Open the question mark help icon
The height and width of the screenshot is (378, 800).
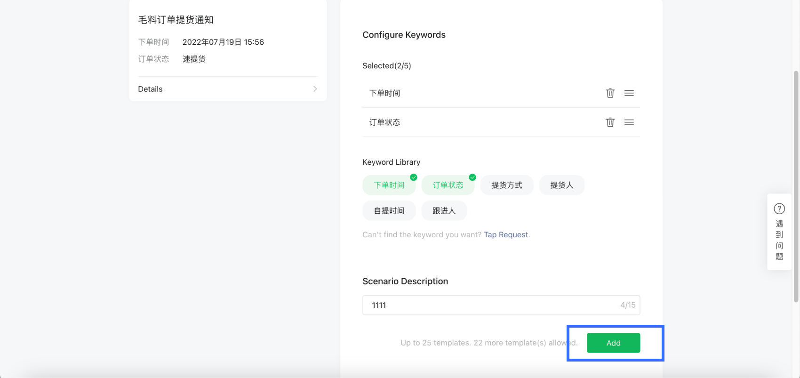[779, 209]
